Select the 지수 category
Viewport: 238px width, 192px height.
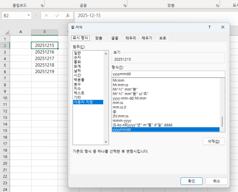click(x=88, y=88)
